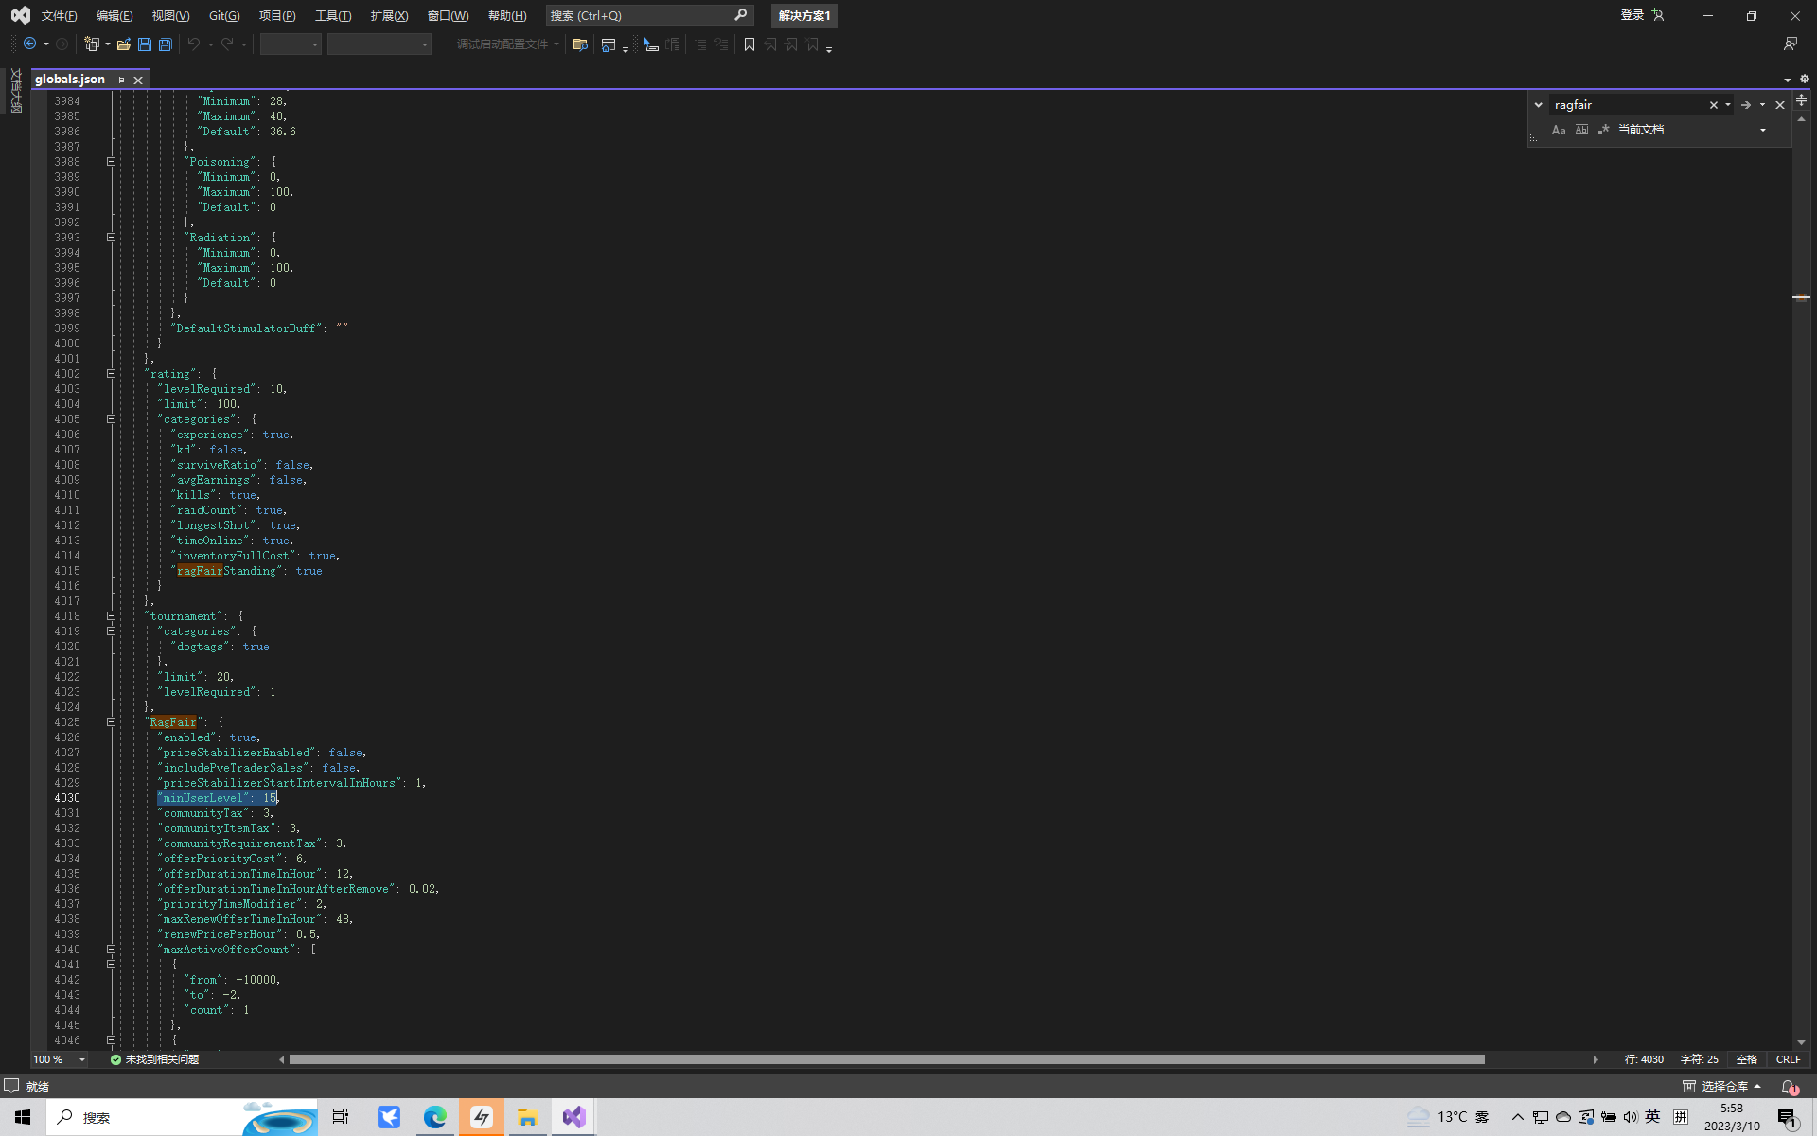Collapse the "tournament" JSON block
Image resolution: width=1817 pixels, height=1136 pixels.
pos(111,616)
